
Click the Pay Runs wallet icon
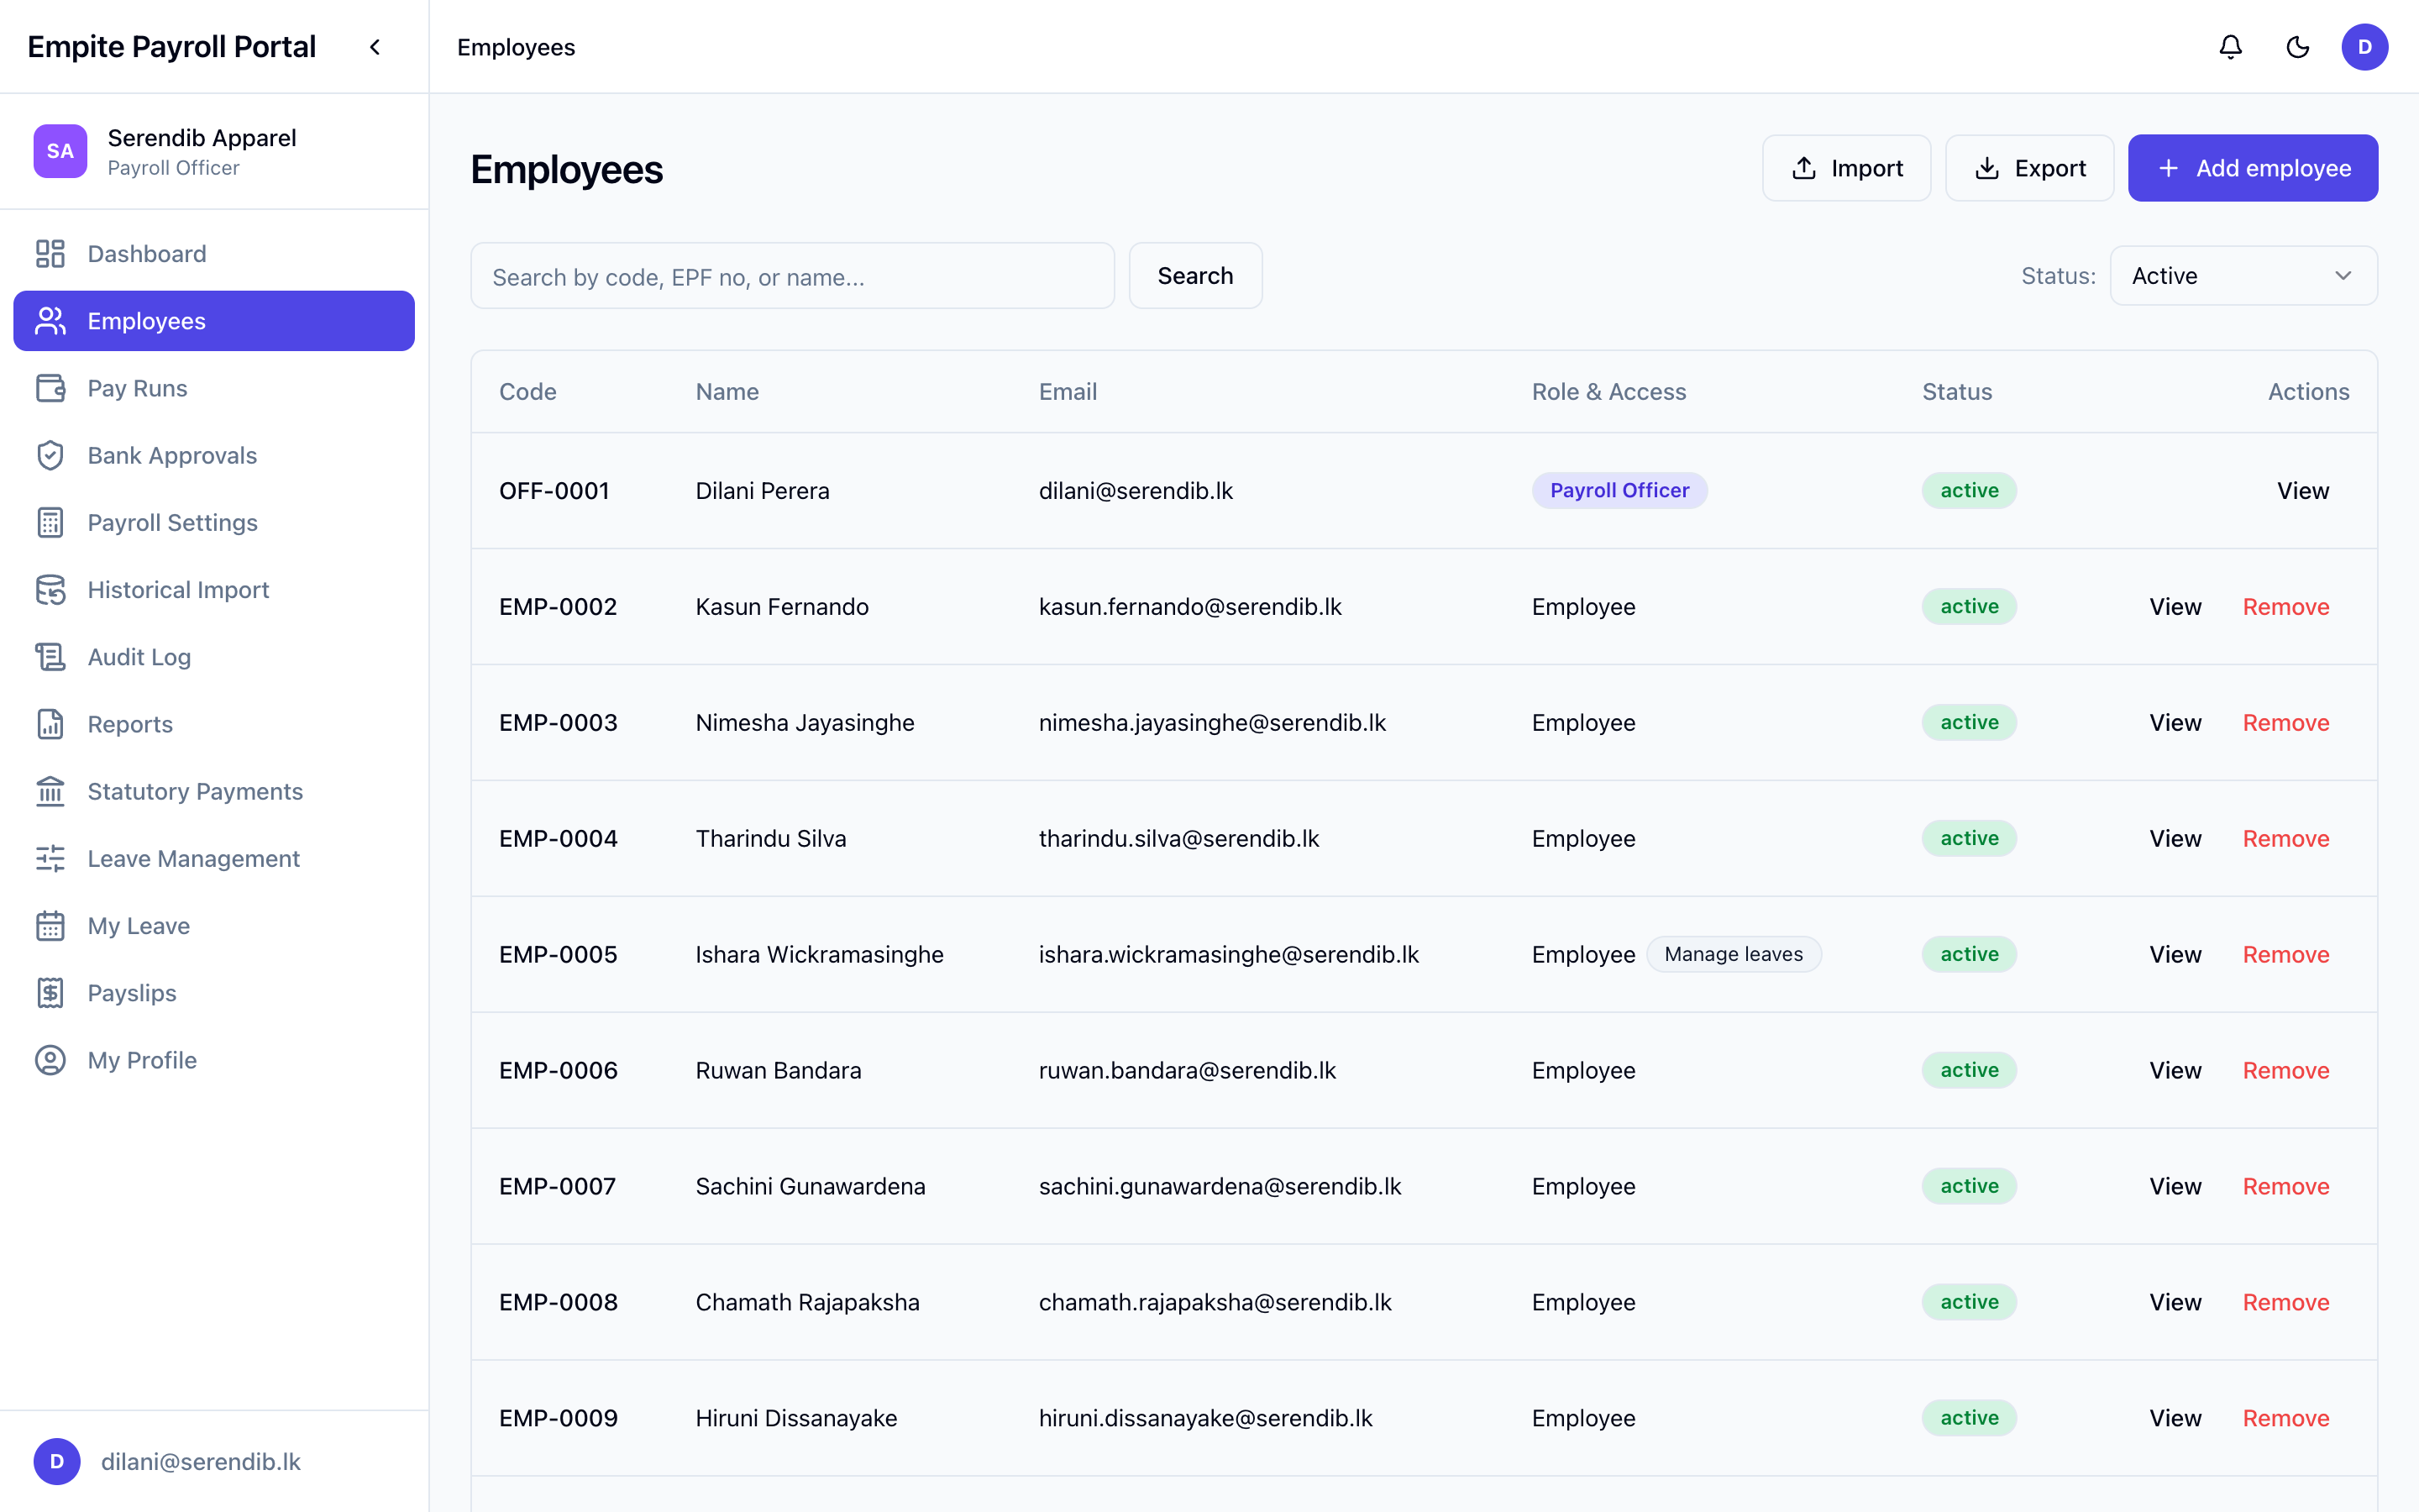[50, 388]
